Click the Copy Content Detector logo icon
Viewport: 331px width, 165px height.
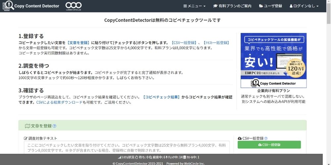[x=8, y=6]
